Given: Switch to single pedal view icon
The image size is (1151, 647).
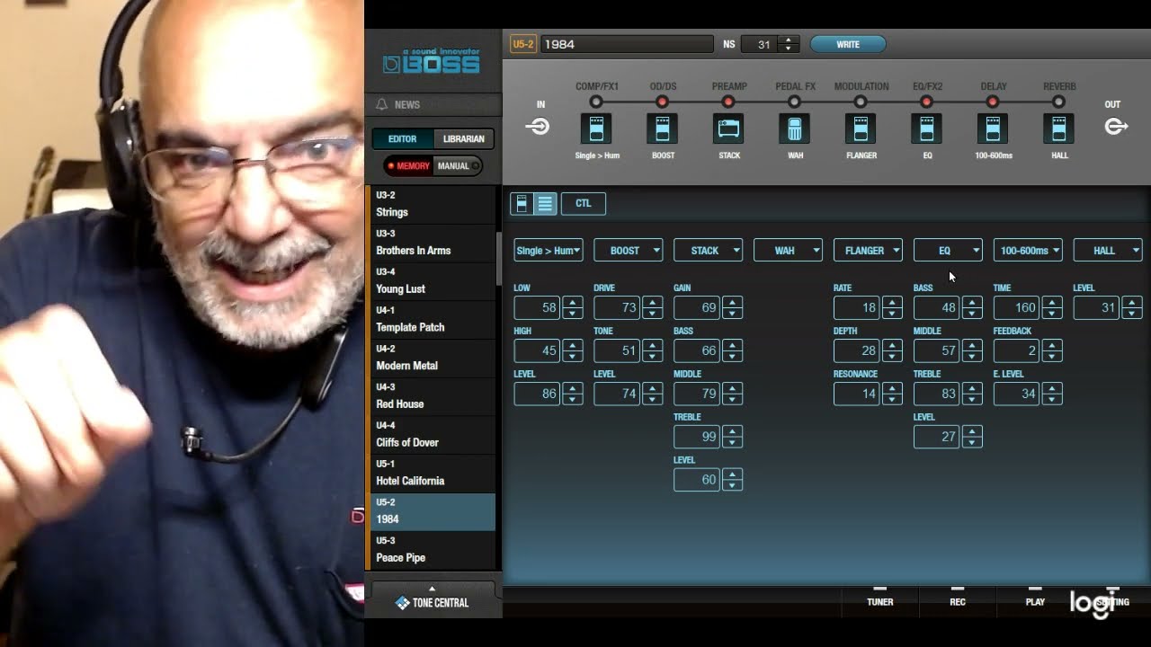Looking at the screenshot, I should coord(522,204).
